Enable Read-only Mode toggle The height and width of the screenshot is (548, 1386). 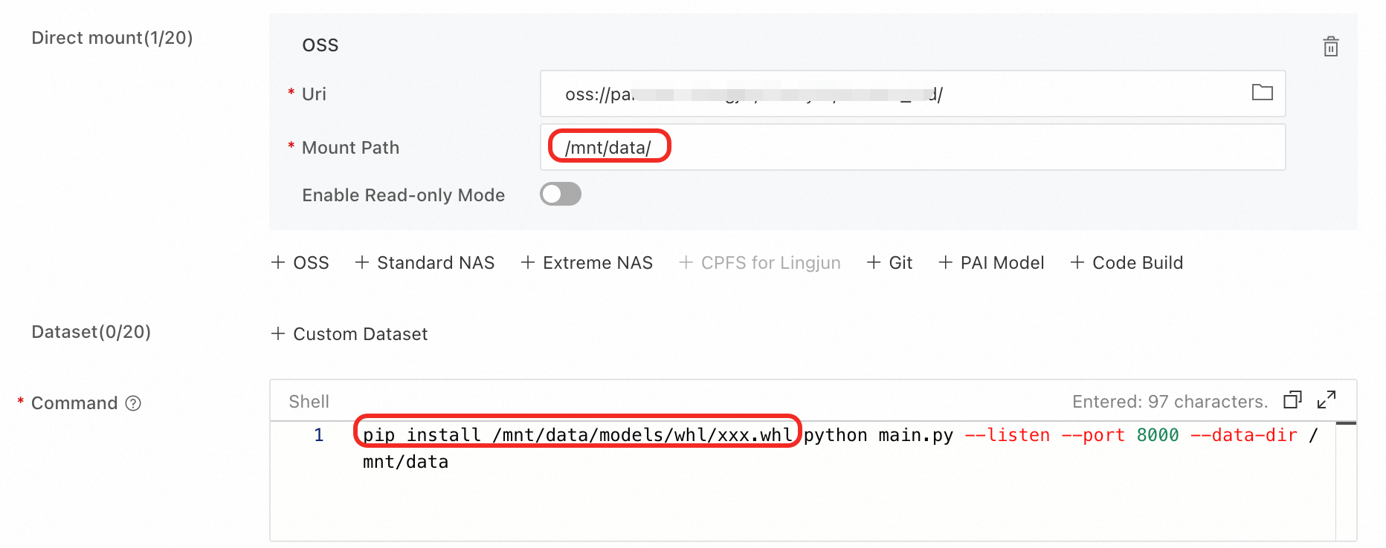pyautogui.click(x=561, y=195)
